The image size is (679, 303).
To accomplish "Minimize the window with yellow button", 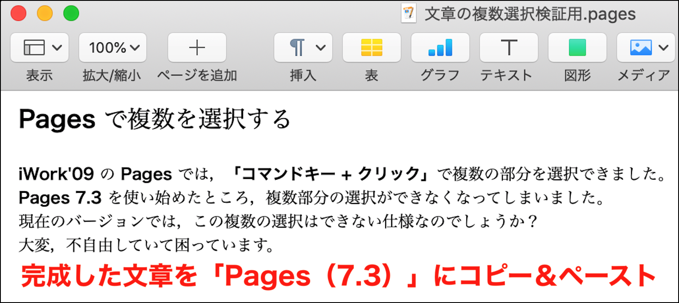I will click(45, 14).
